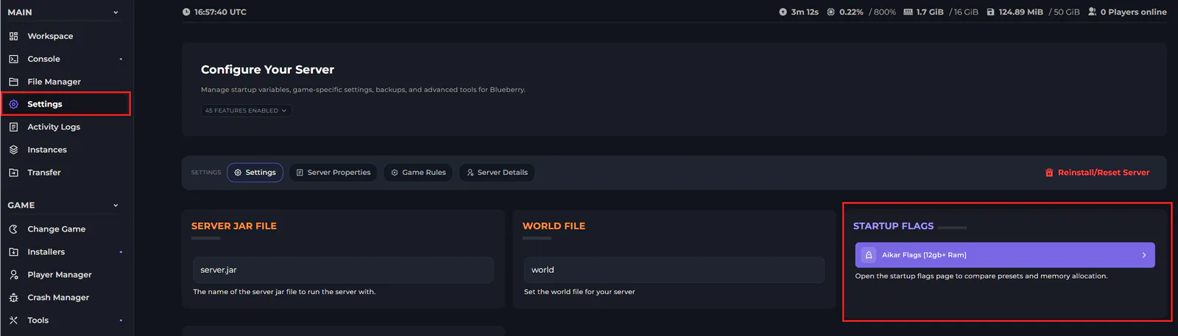Expand the Tools submenu arrow

[x=121, y=321]
